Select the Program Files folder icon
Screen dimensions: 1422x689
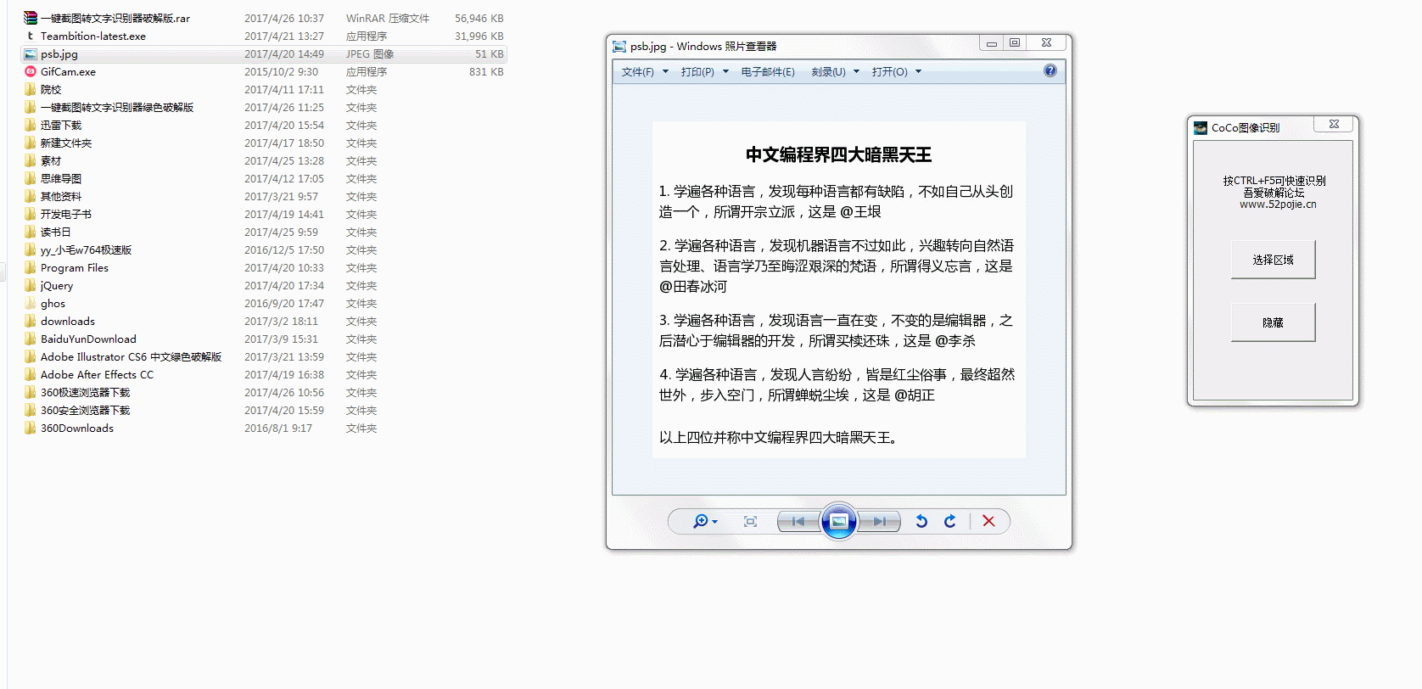tap(31, 267)
